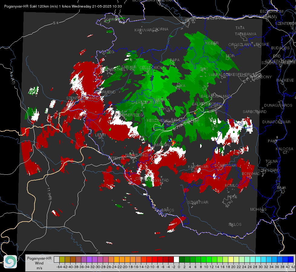Viewport: 296px width, 272px height.
Task: Click the teal spiral weather service logo
Action: tap(10, 262)
